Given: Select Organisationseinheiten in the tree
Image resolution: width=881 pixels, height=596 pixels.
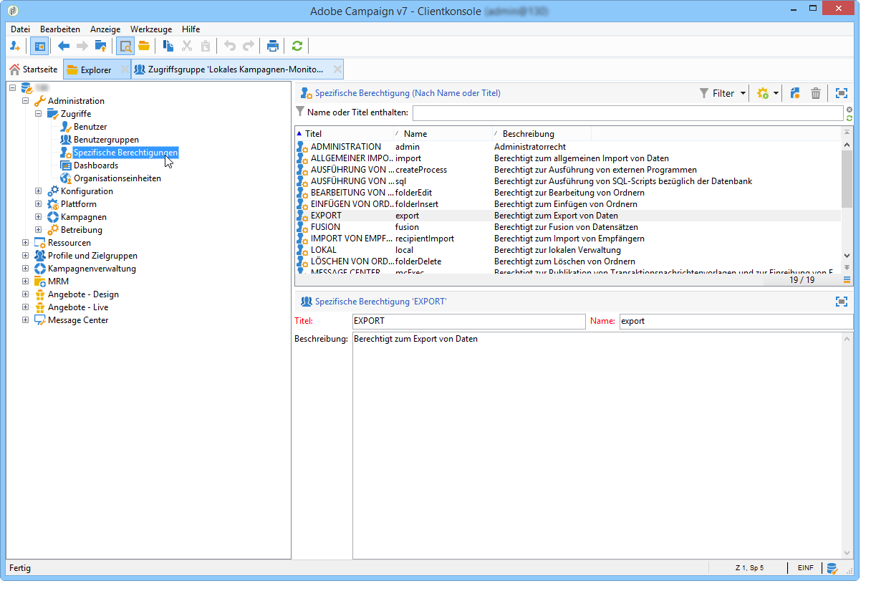Looking at the screenshot, I should coord(117,178).
